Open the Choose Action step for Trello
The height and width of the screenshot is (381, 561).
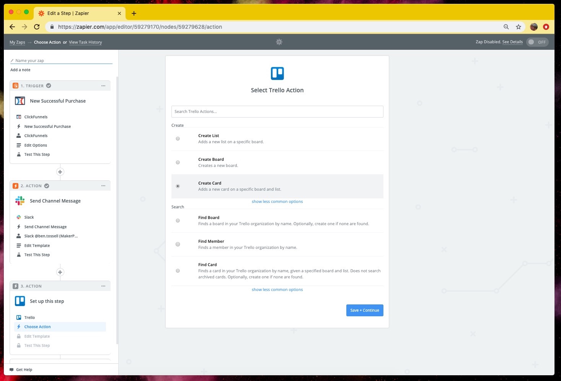click(60, 327)
